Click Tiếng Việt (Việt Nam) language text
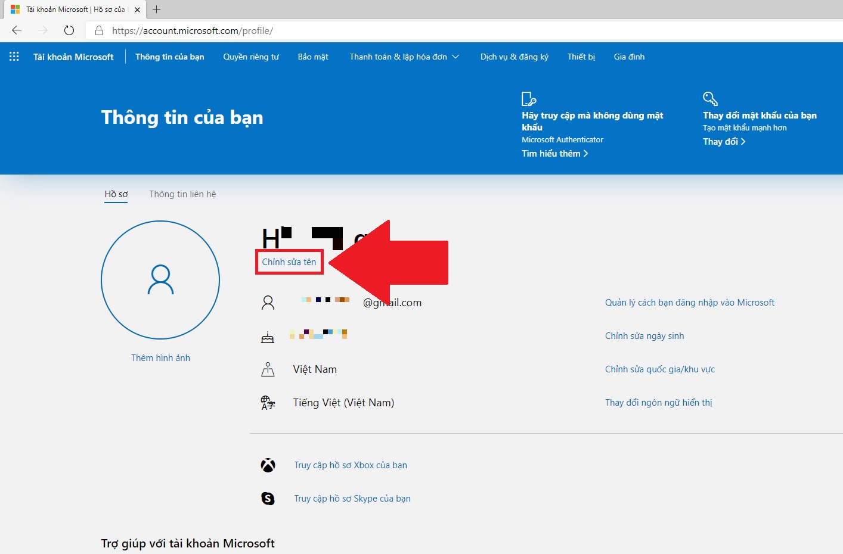The image size is (843, 554). click(x=343, y=403)
